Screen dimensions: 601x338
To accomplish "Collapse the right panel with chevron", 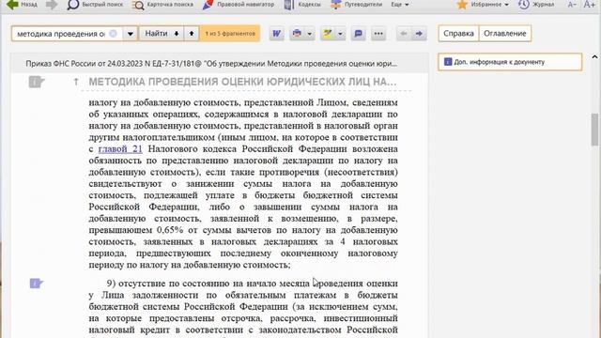I will (x=594, y=57).
